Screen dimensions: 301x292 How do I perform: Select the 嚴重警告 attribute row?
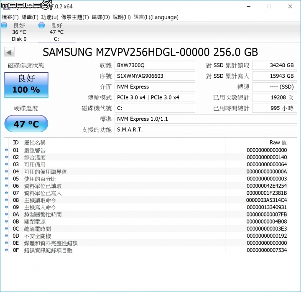[146, 150]
